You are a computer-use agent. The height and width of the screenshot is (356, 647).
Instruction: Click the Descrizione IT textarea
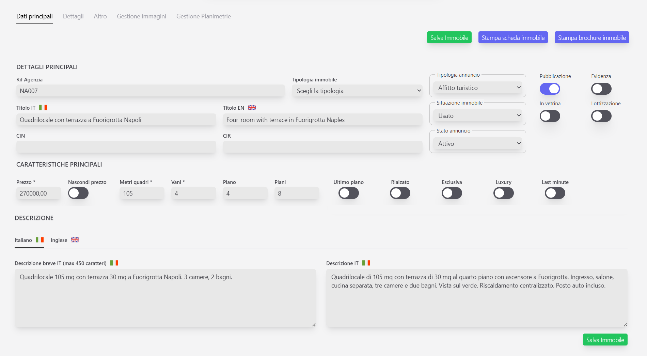click(x=477, y=298)
